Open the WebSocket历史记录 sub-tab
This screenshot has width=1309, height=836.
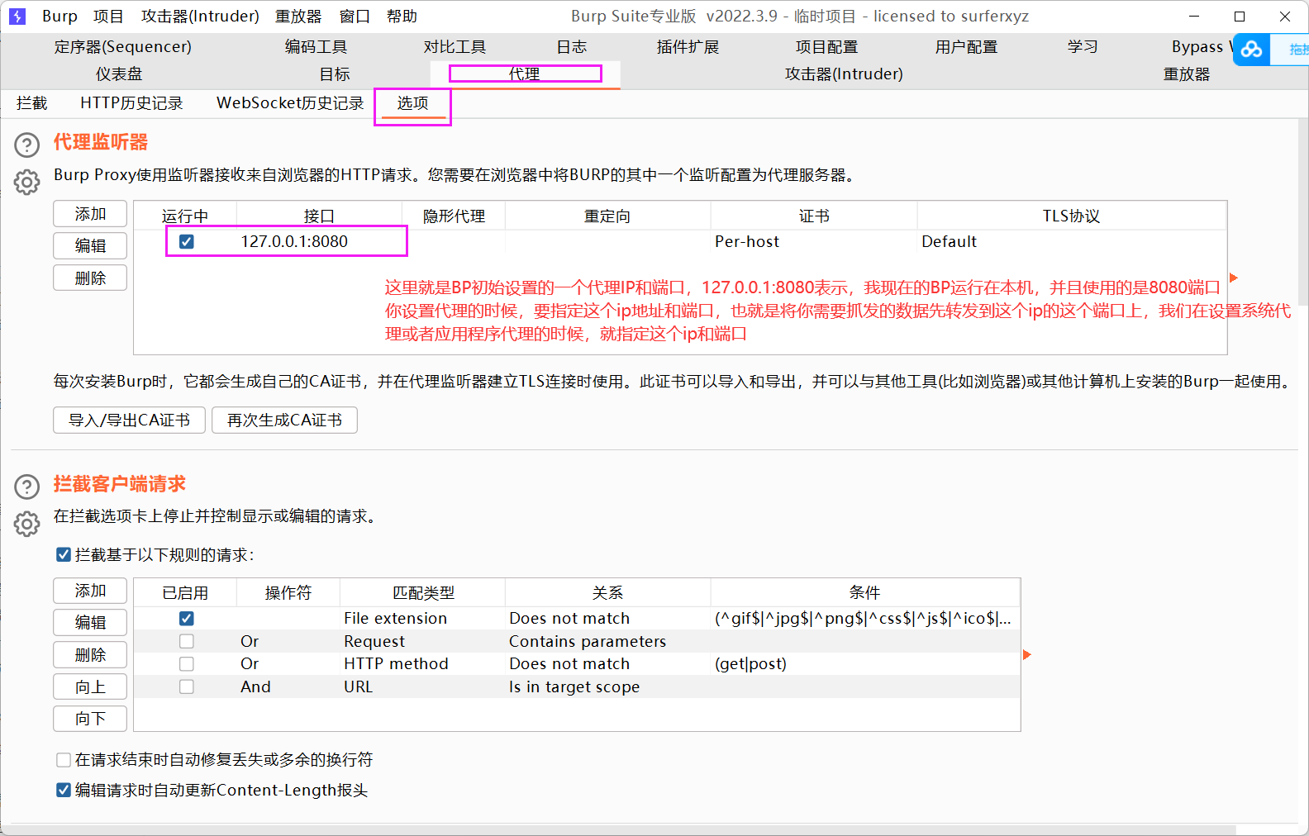click(290, 103)
